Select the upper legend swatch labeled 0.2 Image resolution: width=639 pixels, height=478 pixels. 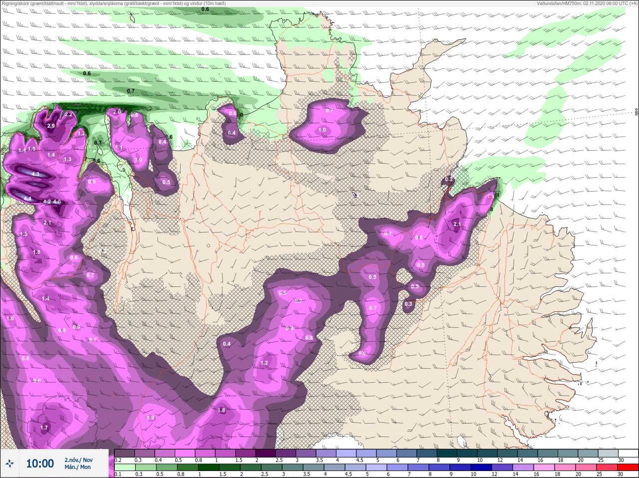124,453
